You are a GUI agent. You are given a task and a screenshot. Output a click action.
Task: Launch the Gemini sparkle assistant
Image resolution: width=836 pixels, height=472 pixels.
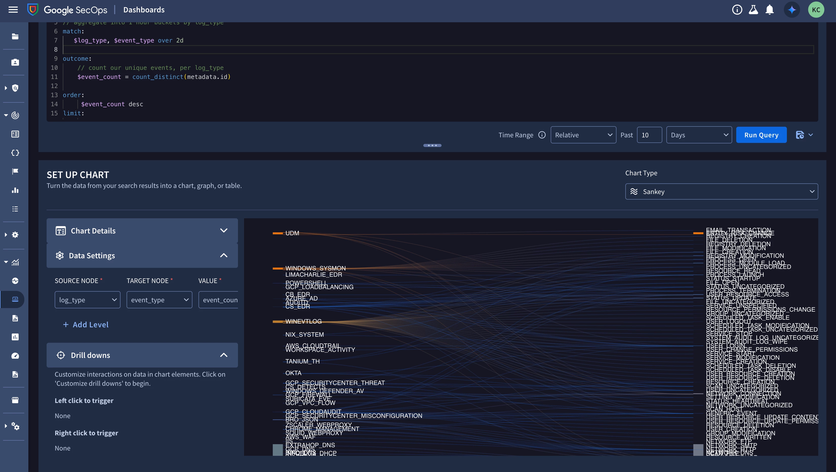pyautogui.click(x=792, y=10)
